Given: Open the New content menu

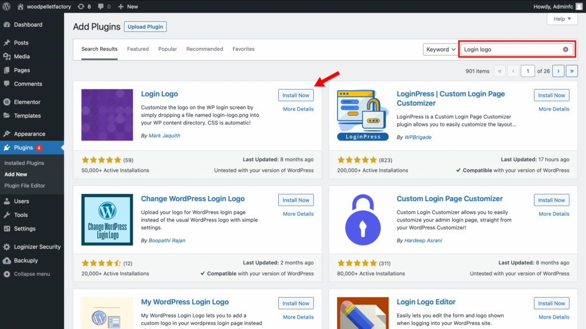Looking at the screenshot, I should coord(128,6).
